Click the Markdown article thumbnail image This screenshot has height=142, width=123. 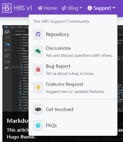coord(15,68)
